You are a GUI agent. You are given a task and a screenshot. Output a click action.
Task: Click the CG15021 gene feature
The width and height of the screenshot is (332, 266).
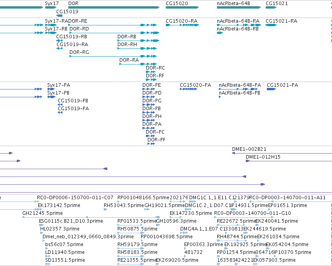click(x=271, y=7)
